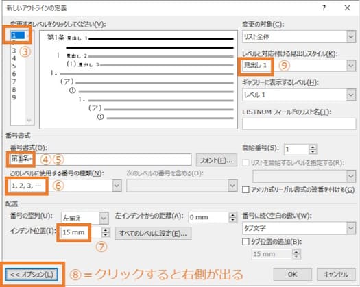Click 左インデントからの距離 field 0 mm

click(x=208, y=217)
